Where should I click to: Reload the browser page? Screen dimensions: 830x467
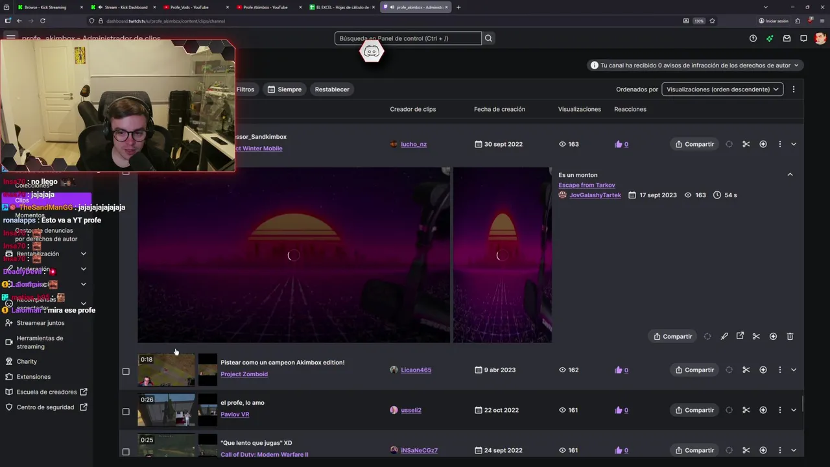43,21
